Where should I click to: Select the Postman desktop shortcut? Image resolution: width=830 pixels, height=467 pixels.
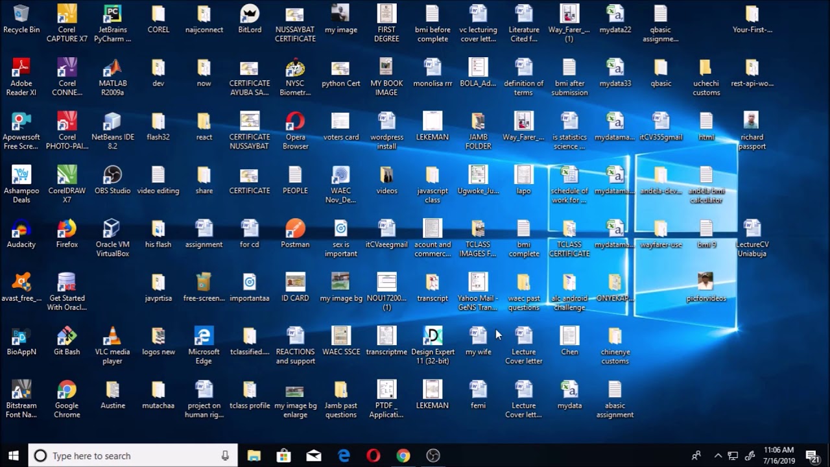pyautogui.click(x=295, y=234)
